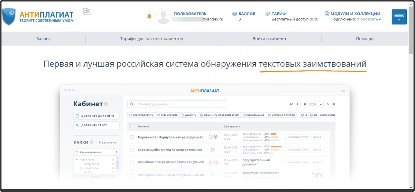Click the magnifier icon in document search

tap(132, 104)
